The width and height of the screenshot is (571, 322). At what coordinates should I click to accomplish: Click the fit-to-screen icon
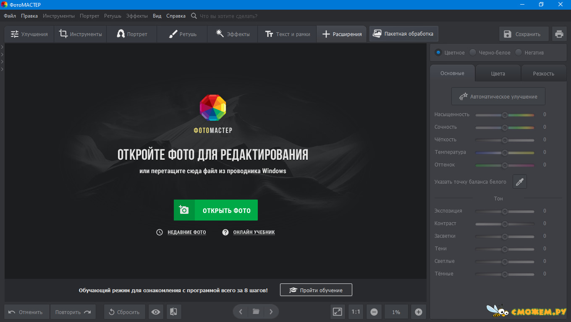click(338, 312)
